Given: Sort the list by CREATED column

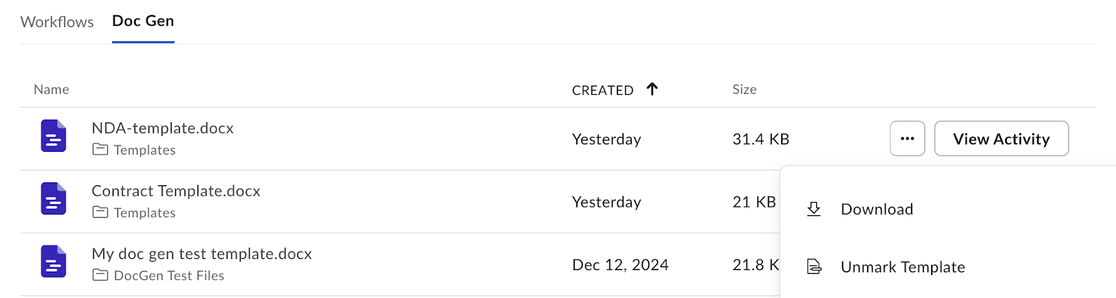Looking at the screenshot, I should point(603,90).
